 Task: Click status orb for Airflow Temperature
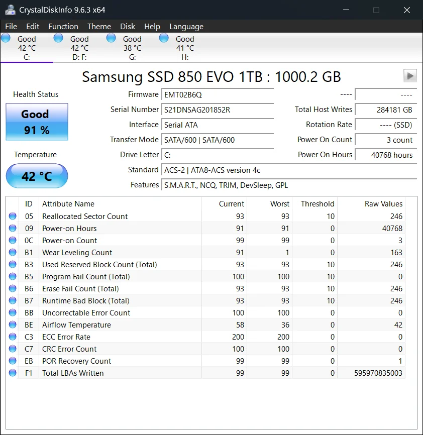point(13,324)
